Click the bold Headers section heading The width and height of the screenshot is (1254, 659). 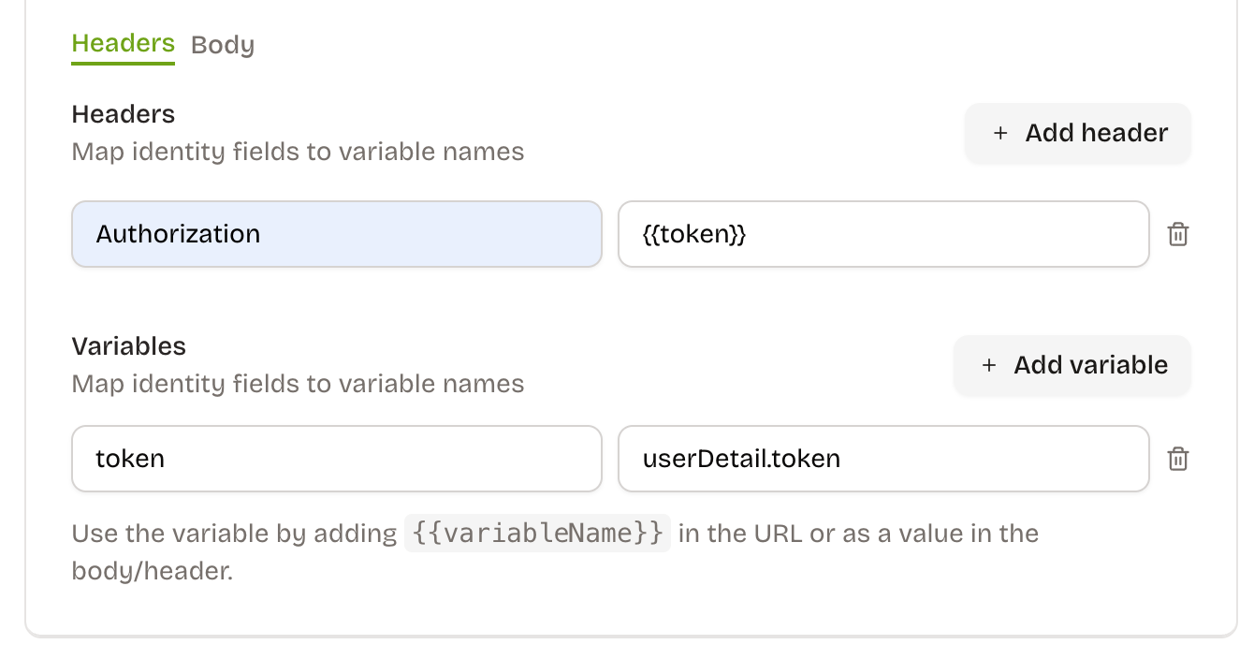pyautogui.click(x=124, y=114)
